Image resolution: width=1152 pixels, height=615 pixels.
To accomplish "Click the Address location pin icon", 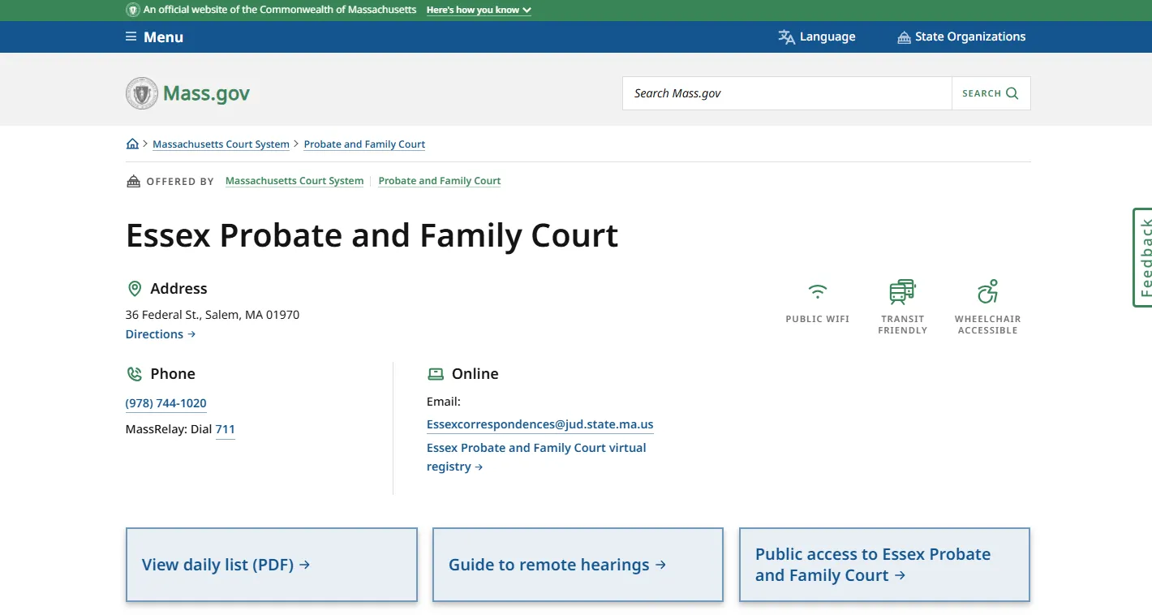I will (x=135, y=289).
